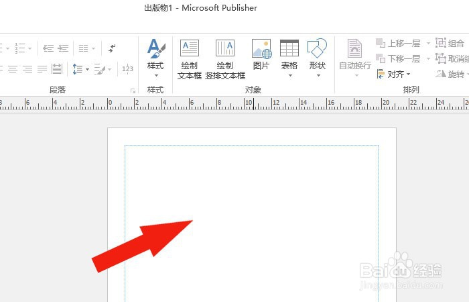Open the 表格 dropdown arrow
The width and height of the screenshot is (469, 302).
click(x=290, y=75)
